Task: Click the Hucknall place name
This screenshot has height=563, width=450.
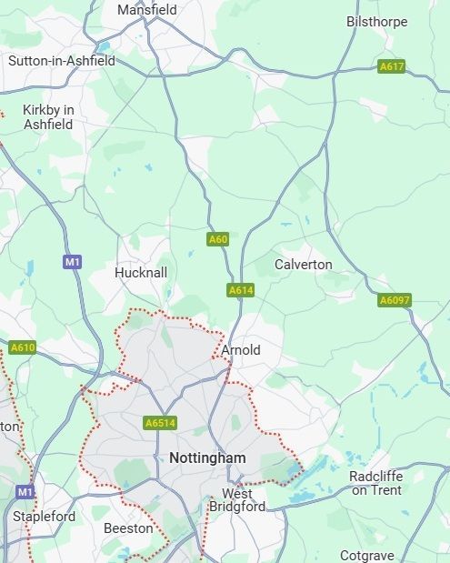Action: coord(141,273)
